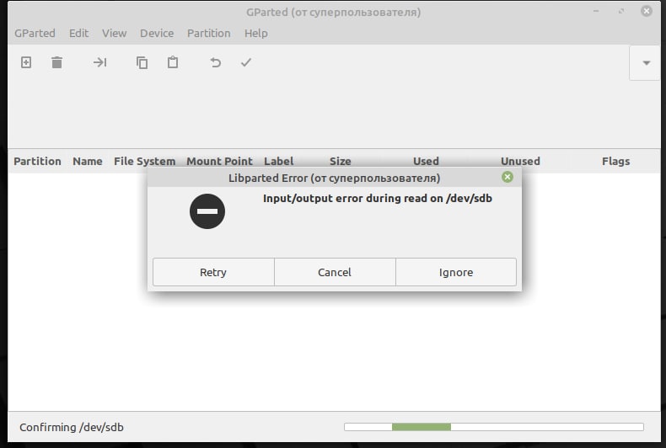
Task: Click Retry in the error dialog
Action: coord(213,272)
